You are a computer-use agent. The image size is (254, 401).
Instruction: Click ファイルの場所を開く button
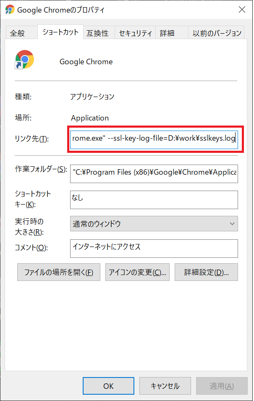click(59, 272)
